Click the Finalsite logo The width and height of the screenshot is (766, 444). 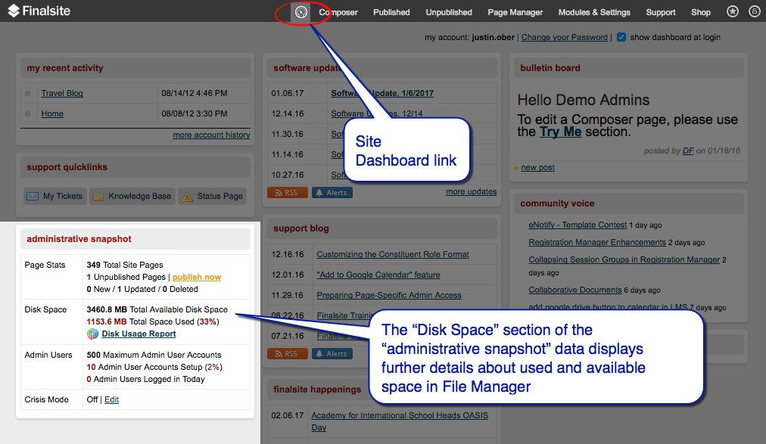tap(39, 11)
